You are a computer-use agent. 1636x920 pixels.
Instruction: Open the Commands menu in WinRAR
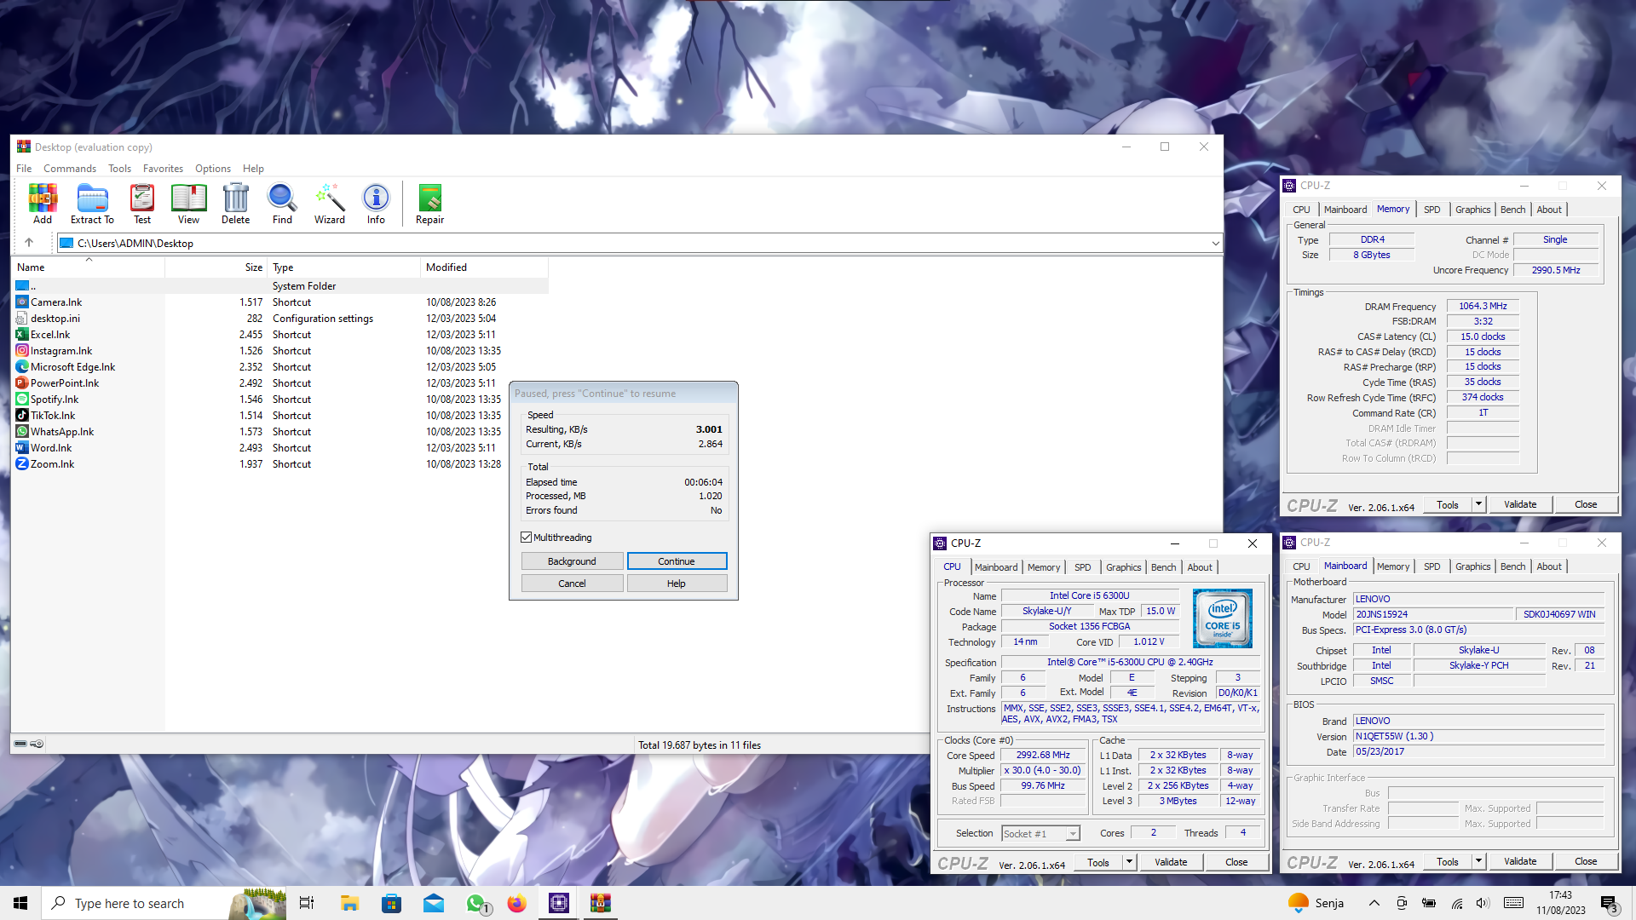(x=70, y=169)
